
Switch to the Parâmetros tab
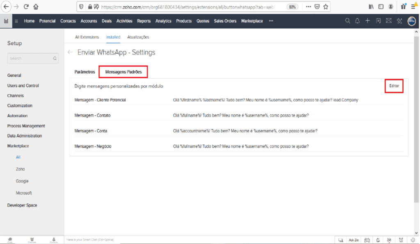pos(84,72)
